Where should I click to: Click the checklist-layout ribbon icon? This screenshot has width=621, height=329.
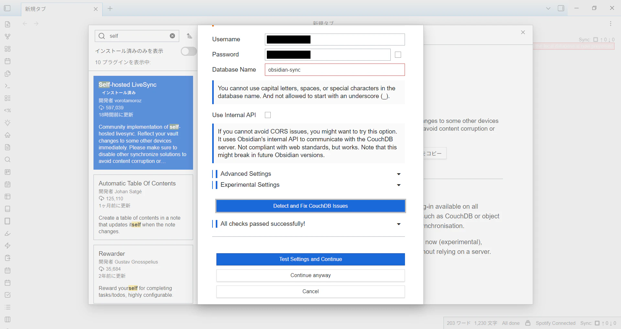(x=8, y=98)
